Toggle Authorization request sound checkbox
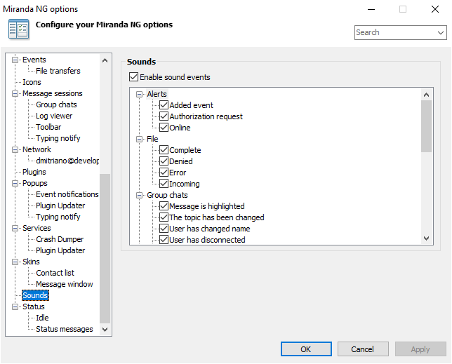 click(x=164, y=116)
